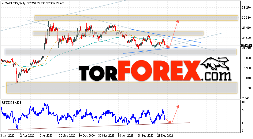This screenshot has height=139, width=253.
Task: Click the 10.150 price axis label
Action: click(246, 88)
